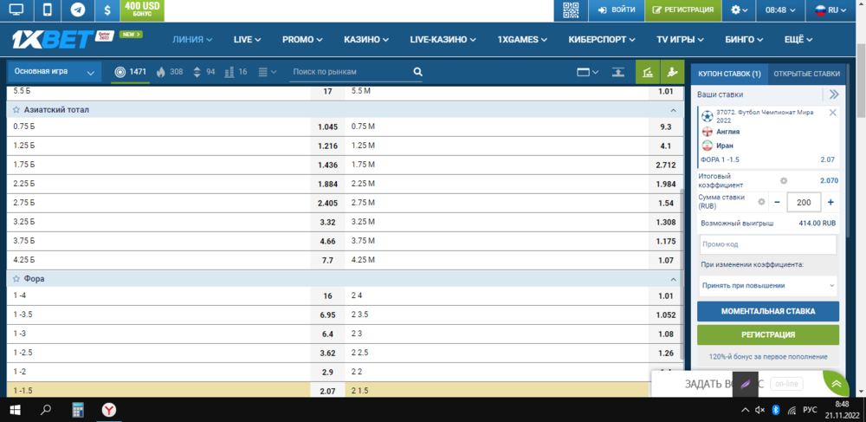Open the КИБЕРСПОРТ menu
The width and height of the screenshot is (866, 422).
602,40
